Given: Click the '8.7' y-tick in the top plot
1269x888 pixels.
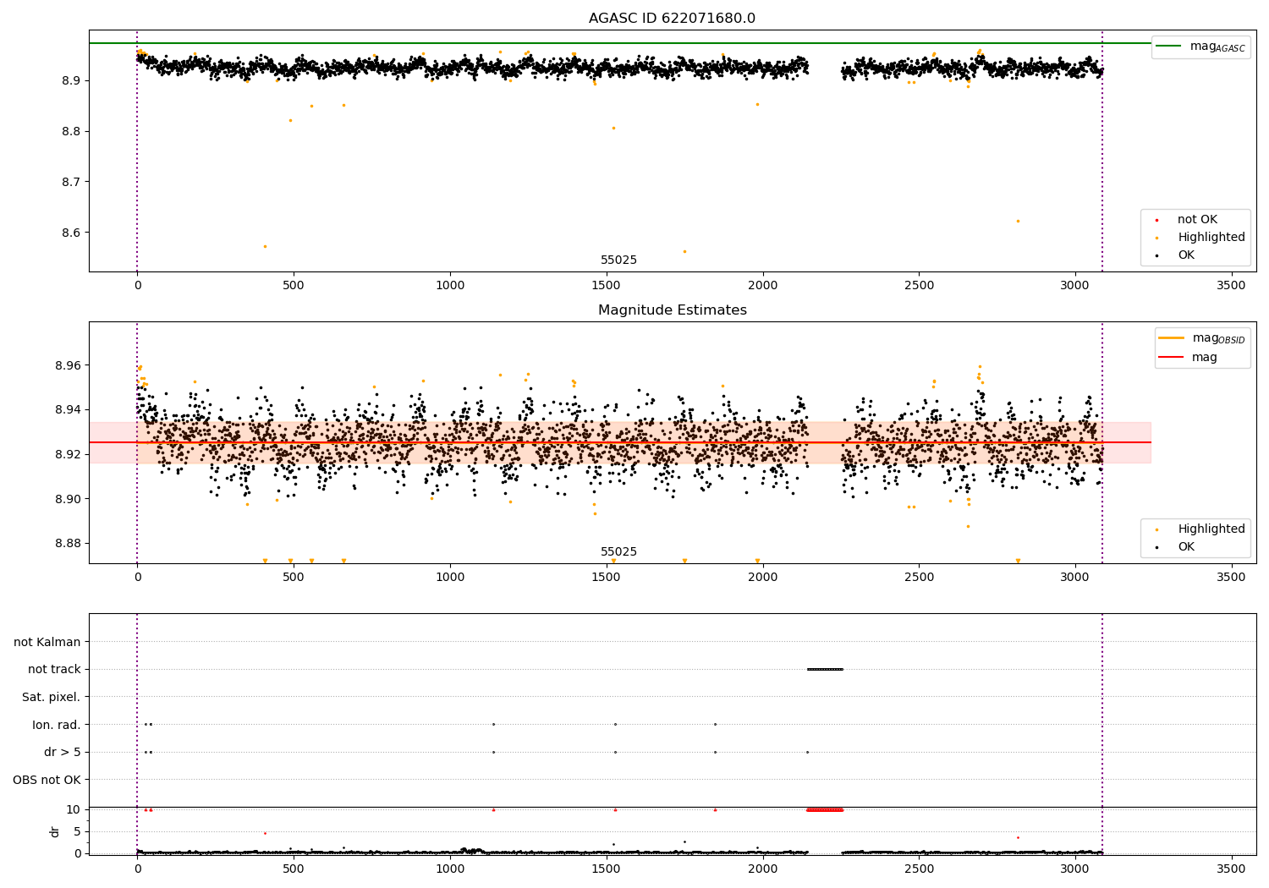Looking at the screenshot, I should pos(72,182).
